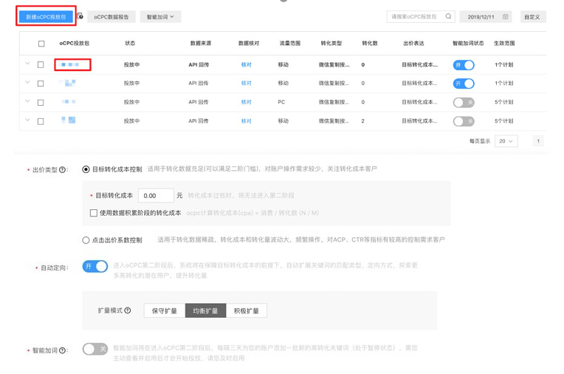Click help icon next to 扩量模式
The image size is (564, 374).
(x=128, y=310)
